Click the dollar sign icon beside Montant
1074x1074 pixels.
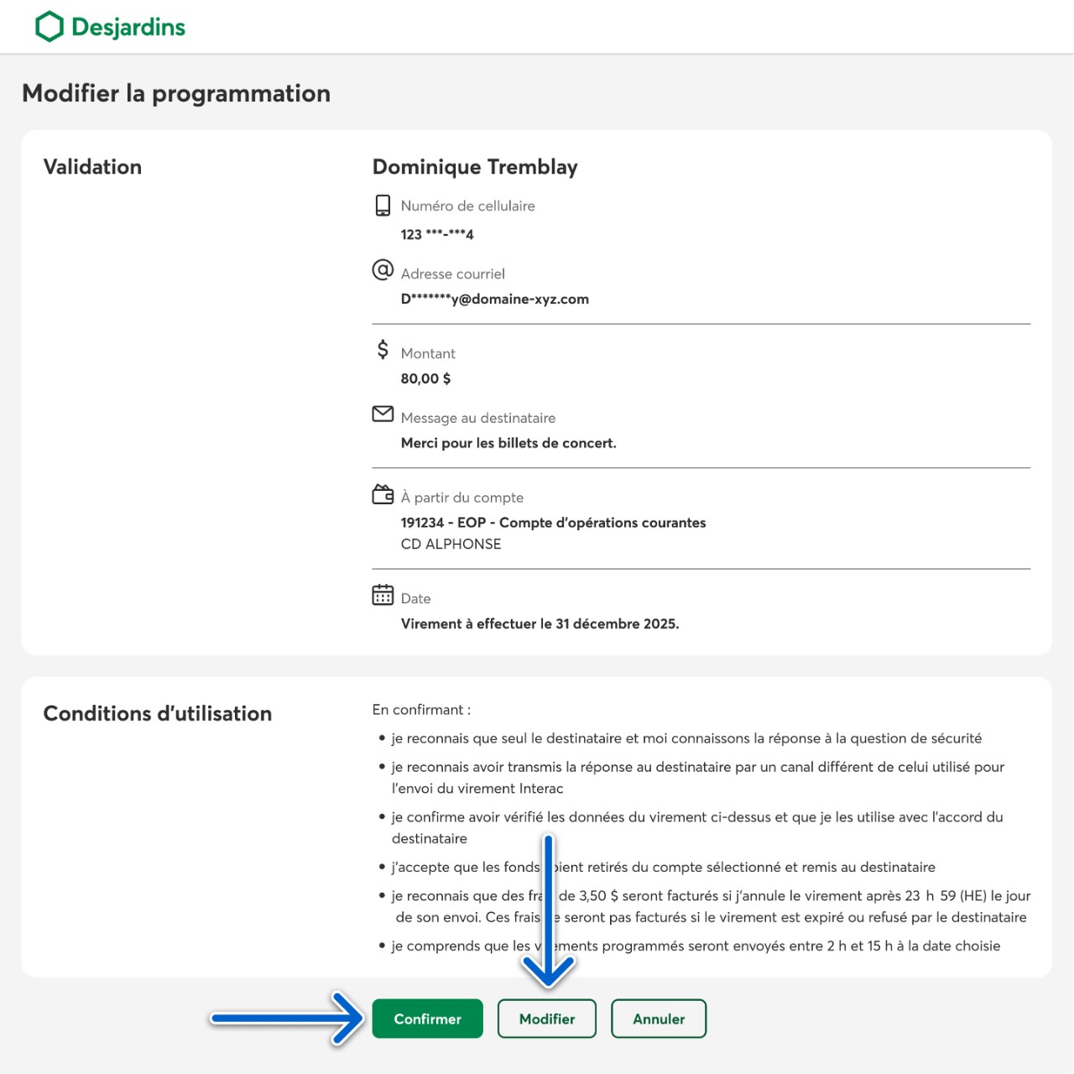coord(383,350)
